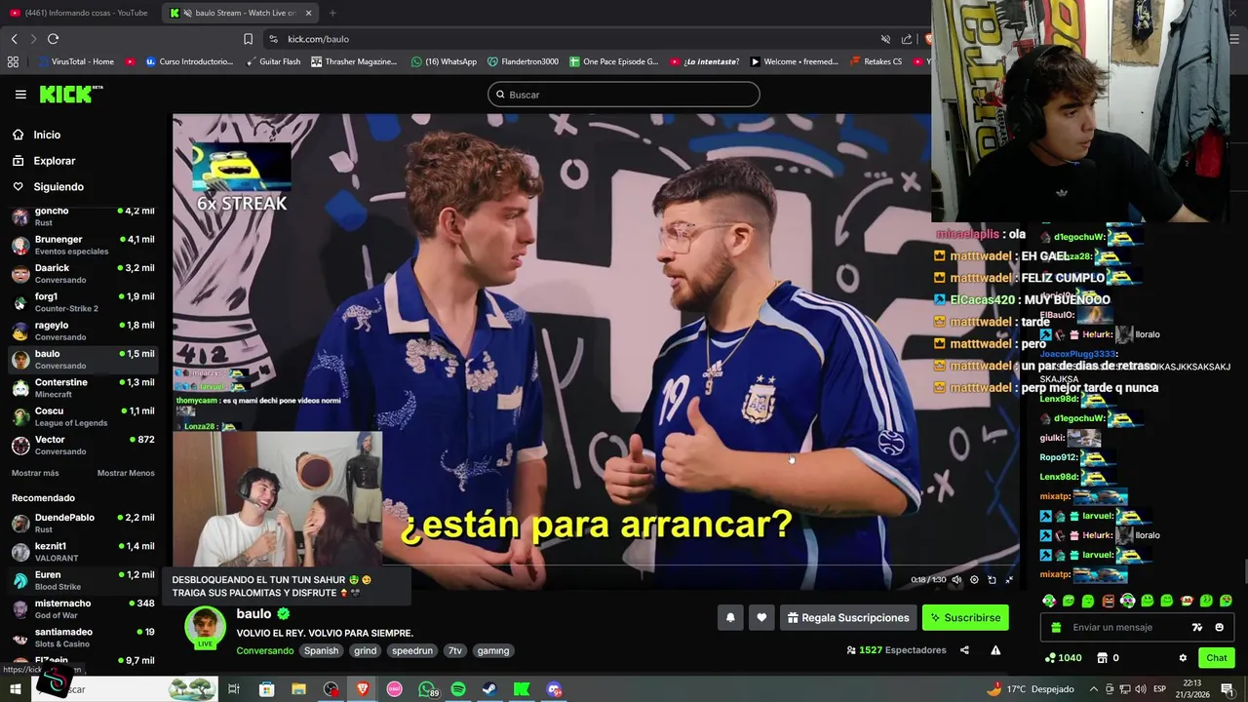This screenshot has height=702, width=1248.
Task: Open recommended channel santiamadeo
Action: pos(83,638)
